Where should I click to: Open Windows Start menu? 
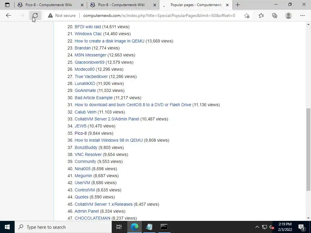pos(7,227)
